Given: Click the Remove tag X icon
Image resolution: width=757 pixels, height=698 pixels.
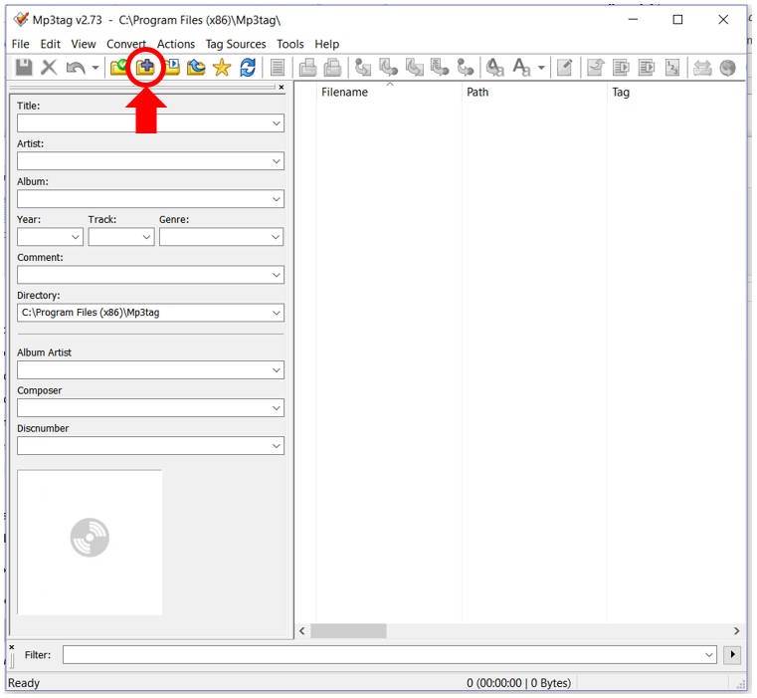Looking at the screenshot, I should tap(49, 67).
